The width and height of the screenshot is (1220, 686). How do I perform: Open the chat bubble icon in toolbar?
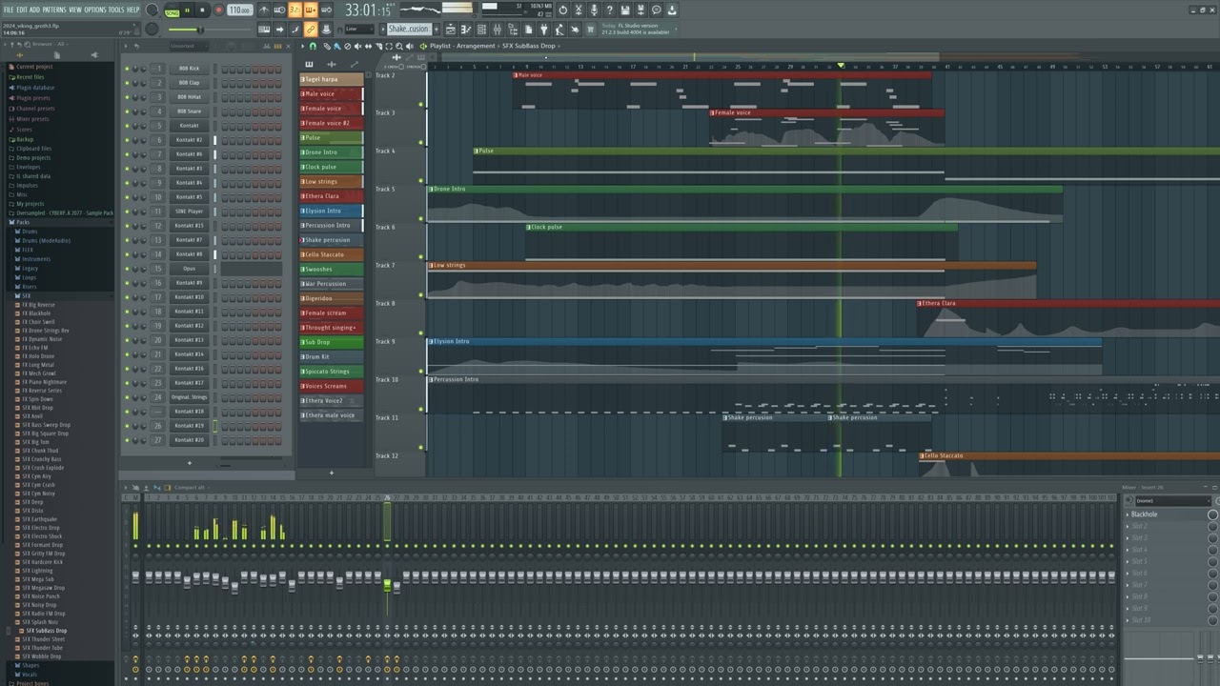656,10
